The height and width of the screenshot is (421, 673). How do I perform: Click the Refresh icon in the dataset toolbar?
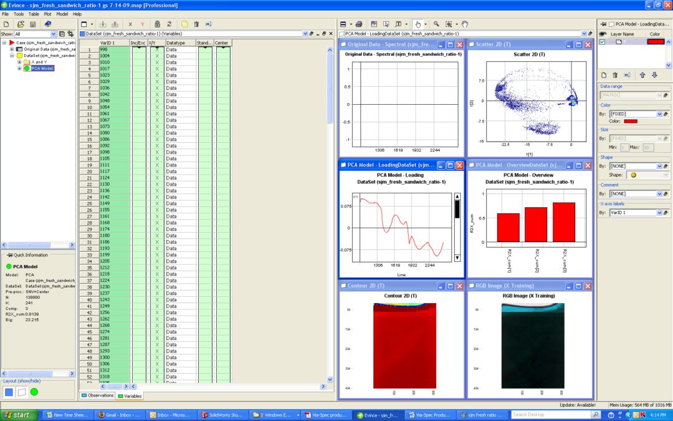pos(168,24)
